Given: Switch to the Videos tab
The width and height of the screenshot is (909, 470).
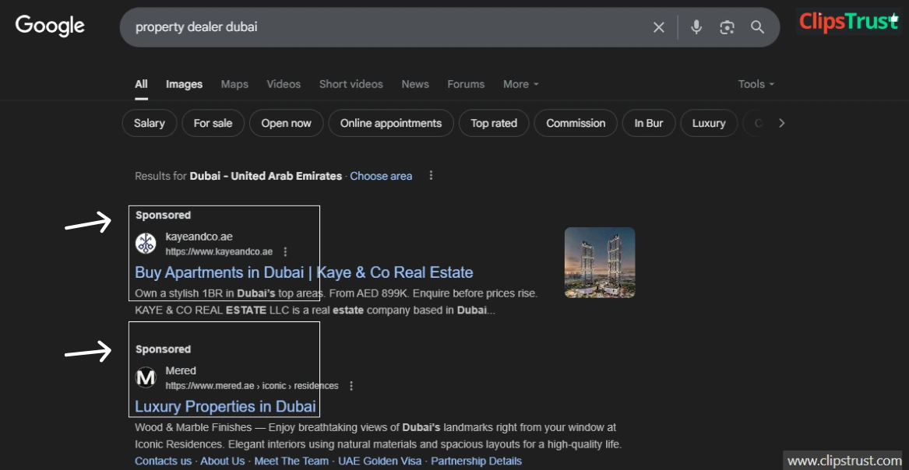Looking at the screenshot, I should [x=284, y=84].
